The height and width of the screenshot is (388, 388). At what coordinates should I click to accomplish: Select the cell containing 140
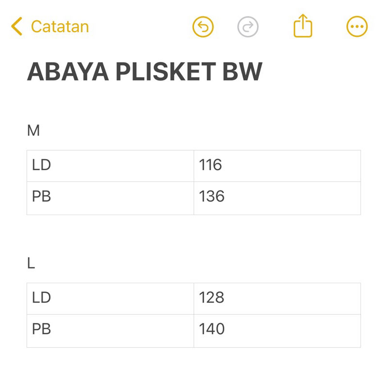click(277, 330)
